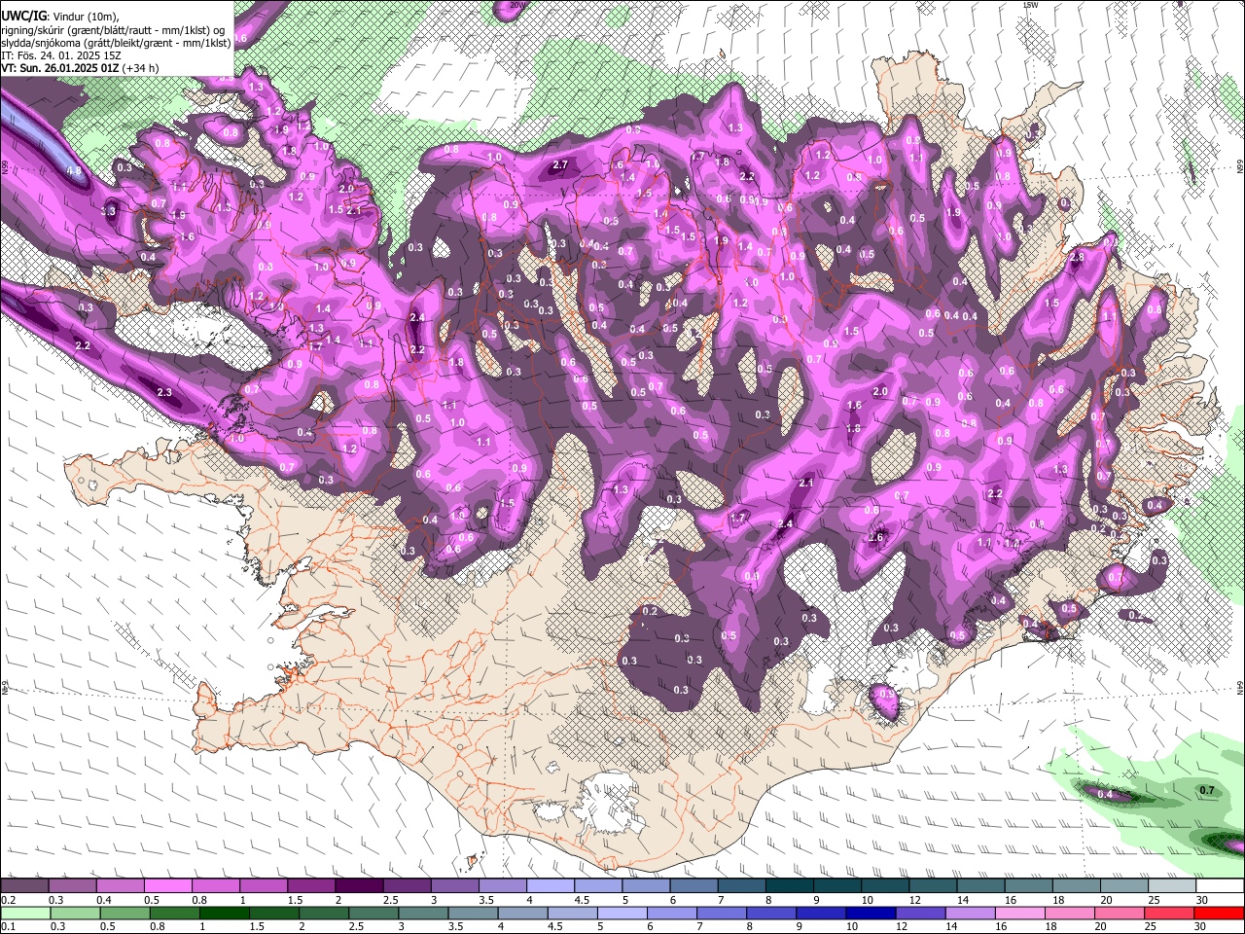Screen dimensions: 1245x934
Task: Click the '0.7' value in the green offshore rain patch
Action: tap(1207, 791)
